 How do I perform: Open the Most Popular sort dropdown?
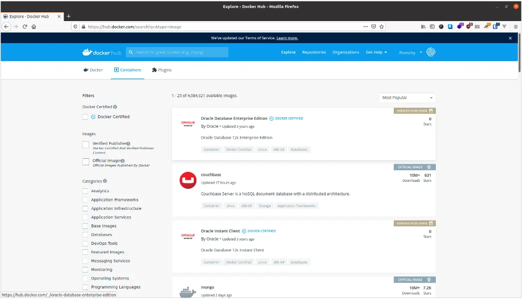pos(407,98)
